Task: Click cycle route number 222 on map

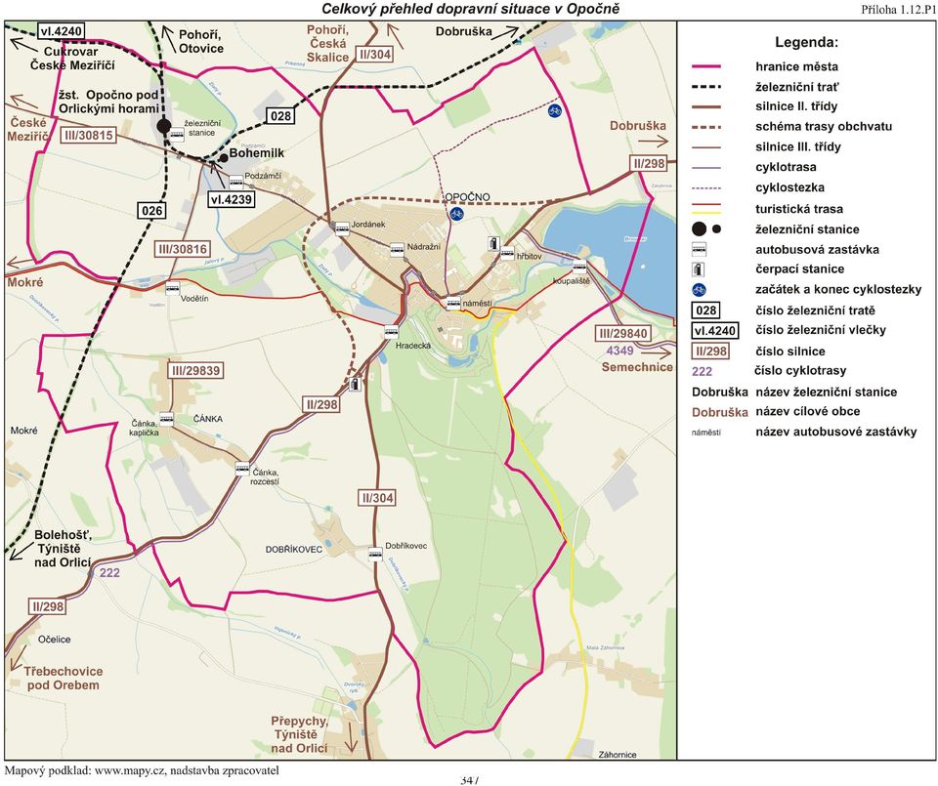Action: [x=109, y=572]
